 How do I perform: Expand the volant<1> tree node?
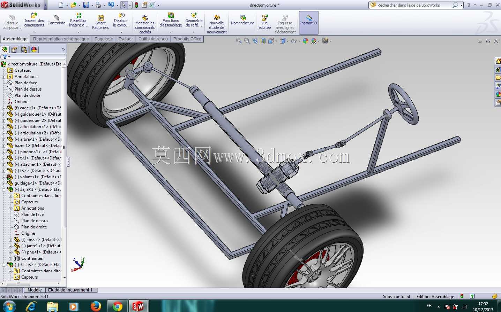pos(3,177)
